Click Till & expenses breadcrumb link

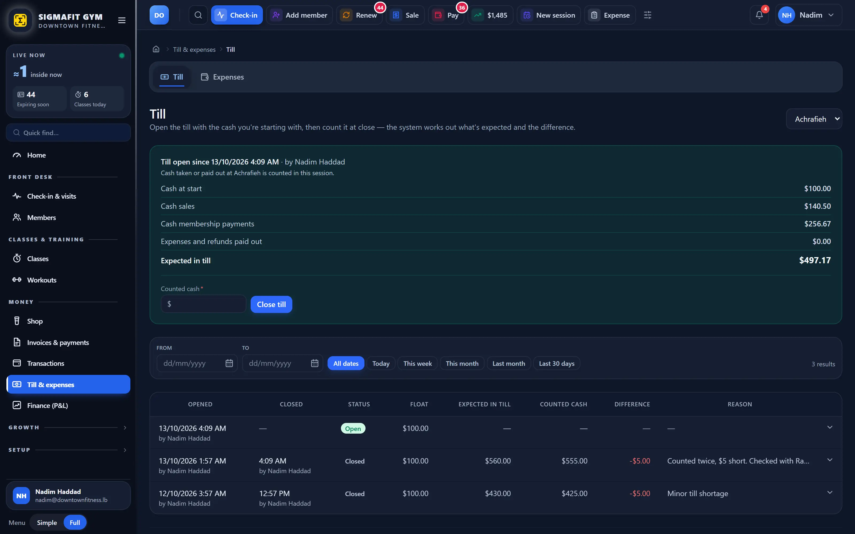coord(194,49)
